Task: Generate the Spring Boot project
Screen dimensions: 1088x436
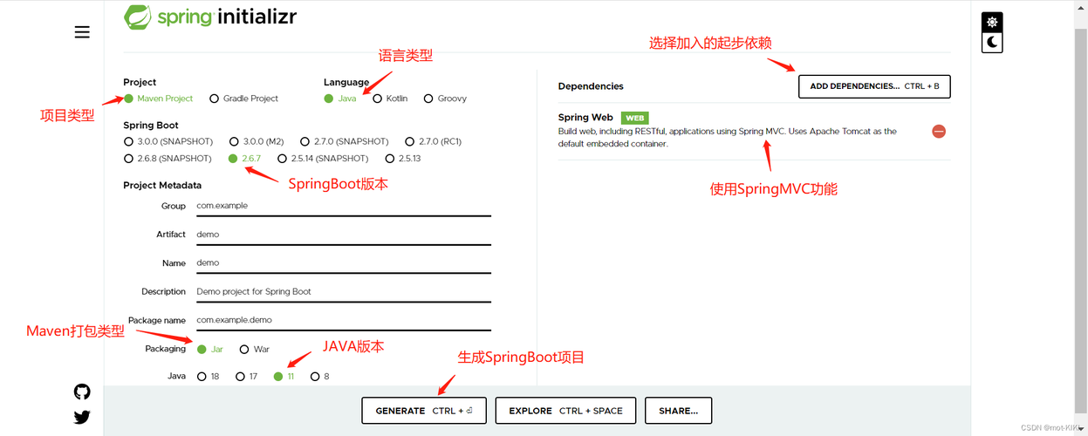Action: tap(424, 411)
